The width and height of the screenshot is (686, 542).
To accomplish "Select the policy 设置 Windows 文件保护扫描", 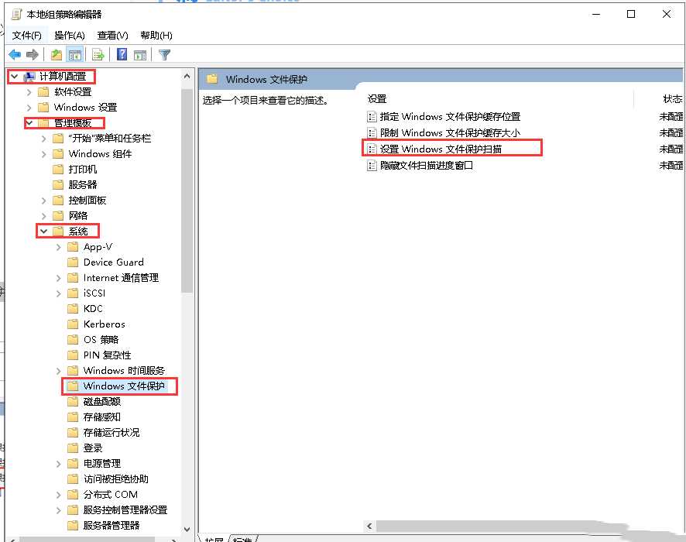I will click(x=440, y=149).
